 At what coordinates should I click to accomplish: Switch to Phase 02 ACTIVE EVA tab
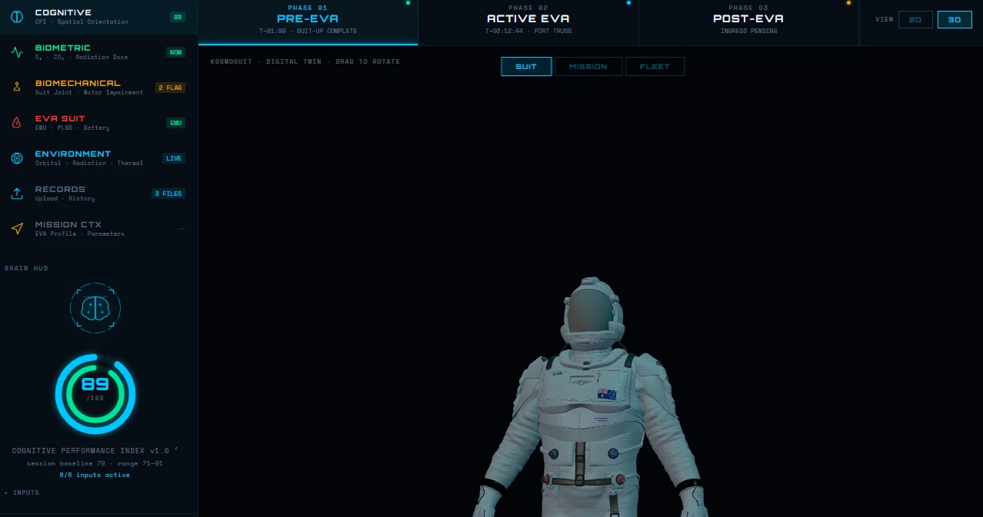pyautogui.click(x=528, y=22)
